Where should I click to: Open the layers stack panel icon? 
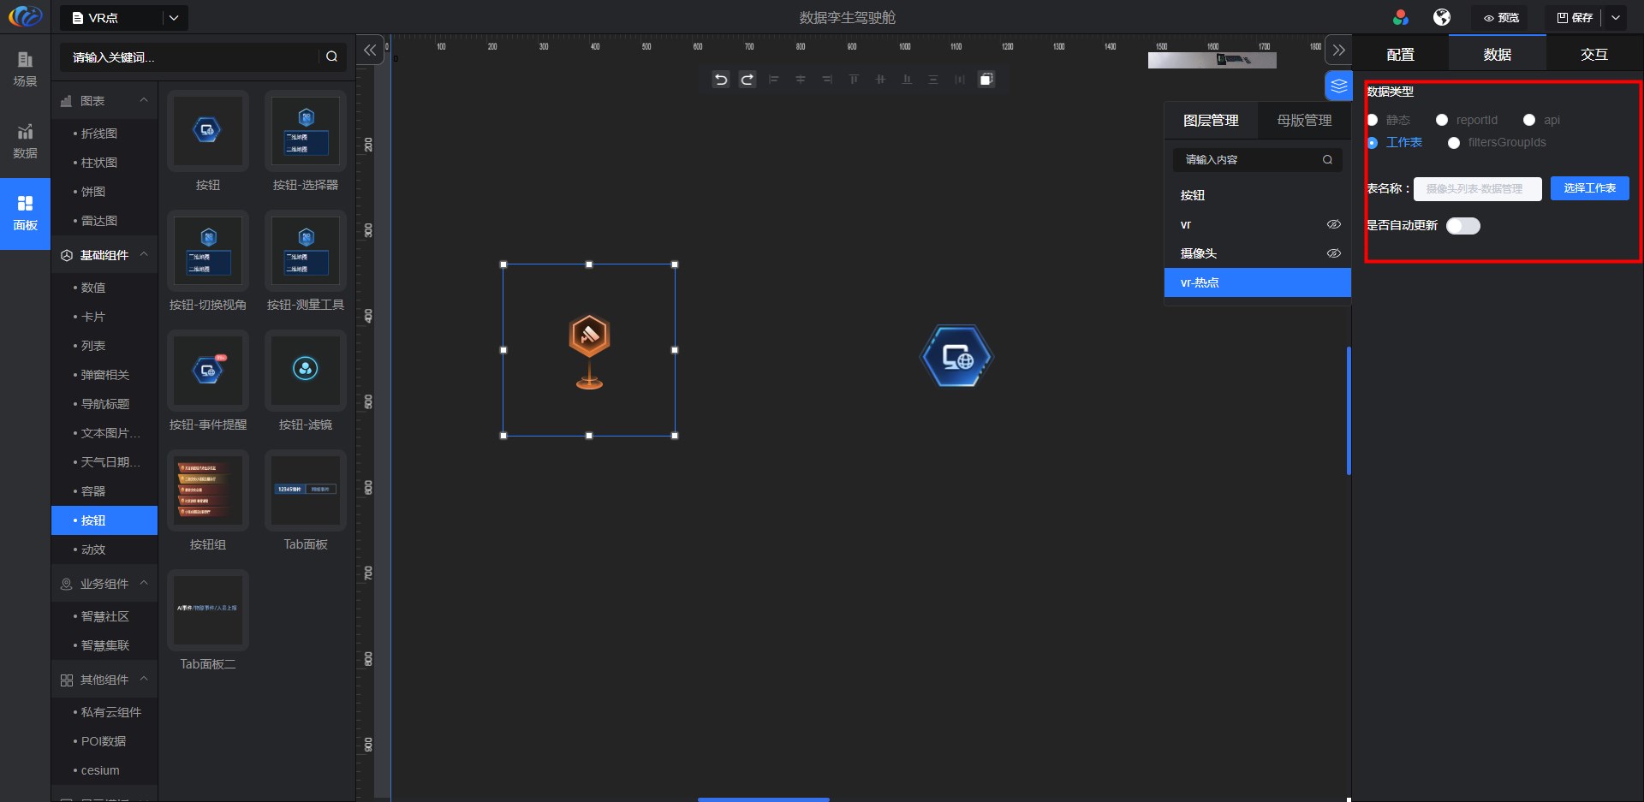pos(1338,86)
